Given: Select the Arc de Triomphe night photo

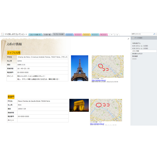Looking at the screenshot, I should click(79, 105).
